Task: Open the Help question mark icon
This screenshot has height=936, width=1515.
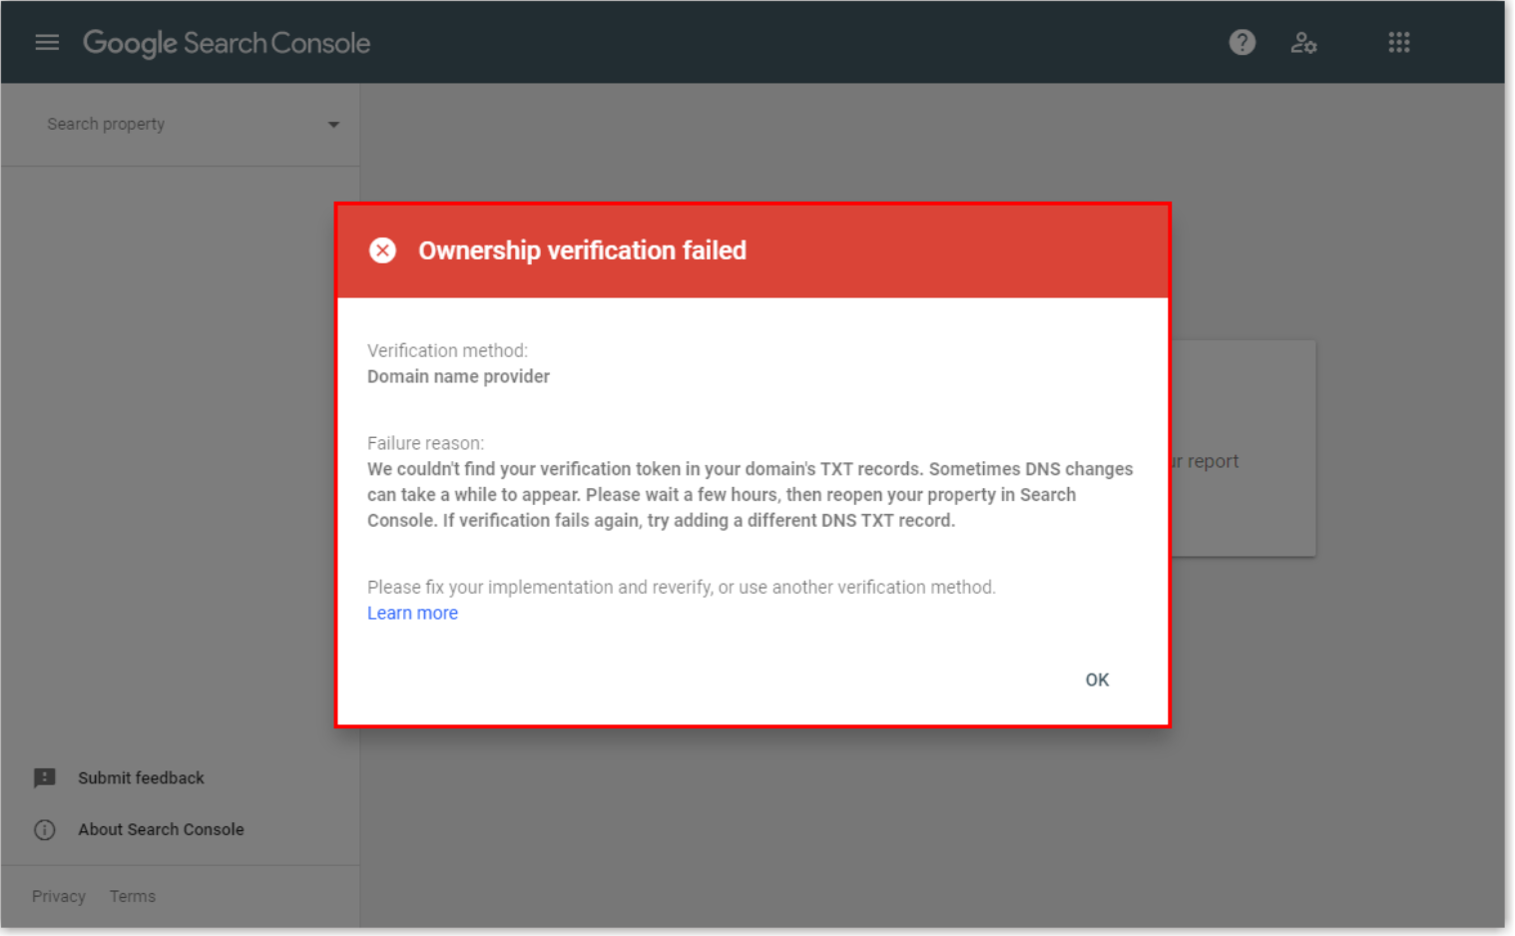Action: (x=1242, y=42)
